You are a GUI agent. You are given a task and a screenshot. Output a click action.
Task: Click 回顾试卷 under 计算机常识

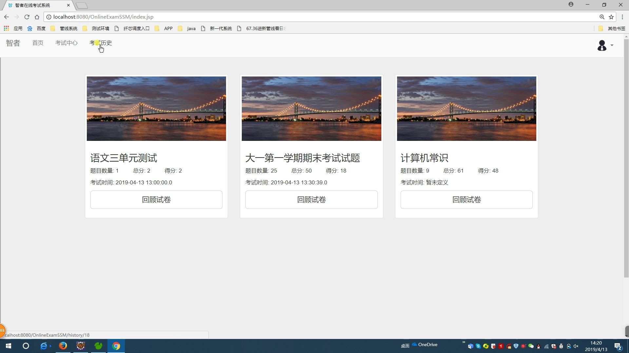[x=467, y=200]
